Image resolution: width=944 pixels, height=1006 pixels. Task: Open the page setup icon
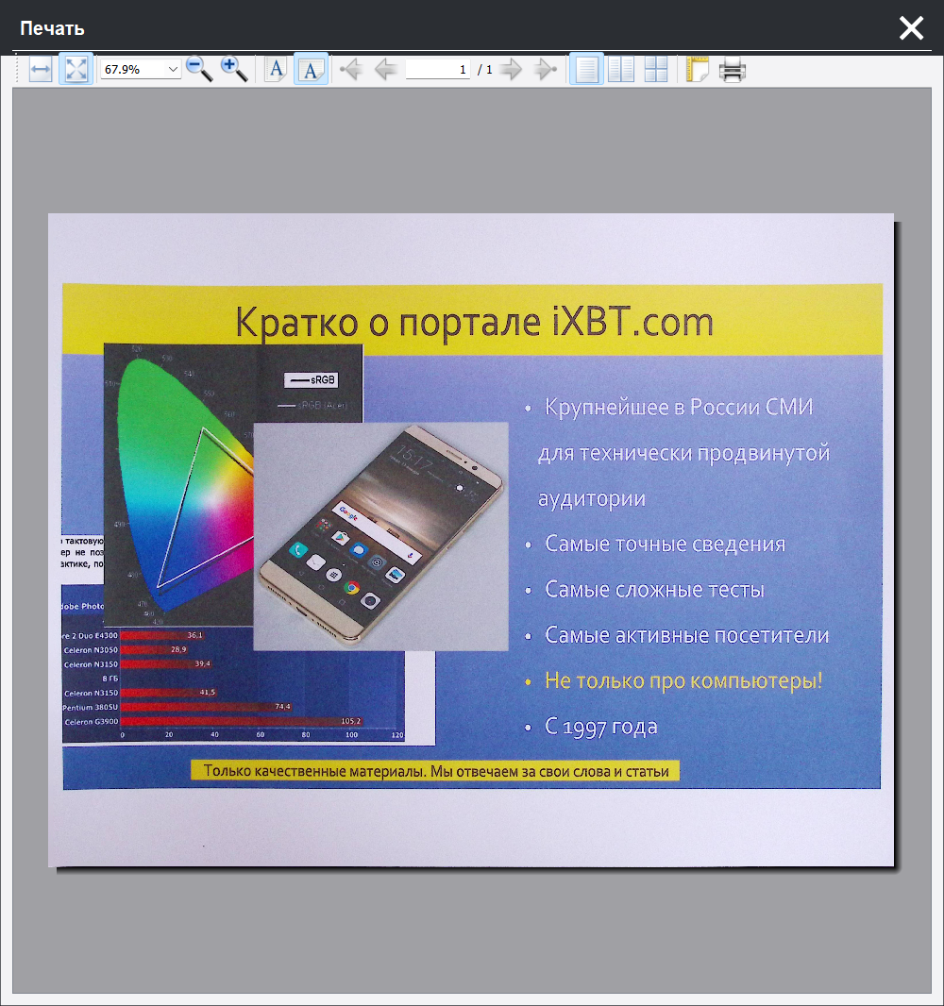697,69
